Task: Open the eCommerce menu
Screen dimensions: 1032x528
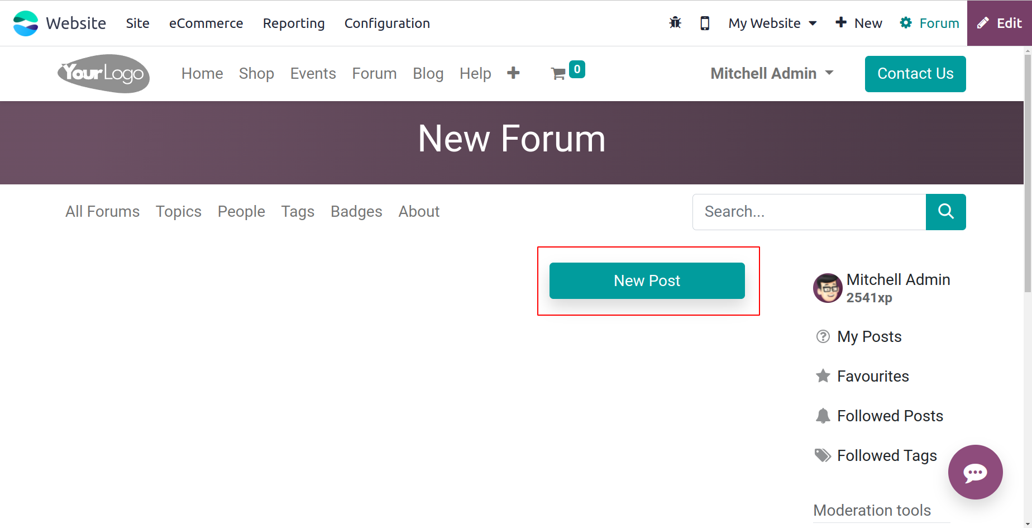Action: pos(206,23)
